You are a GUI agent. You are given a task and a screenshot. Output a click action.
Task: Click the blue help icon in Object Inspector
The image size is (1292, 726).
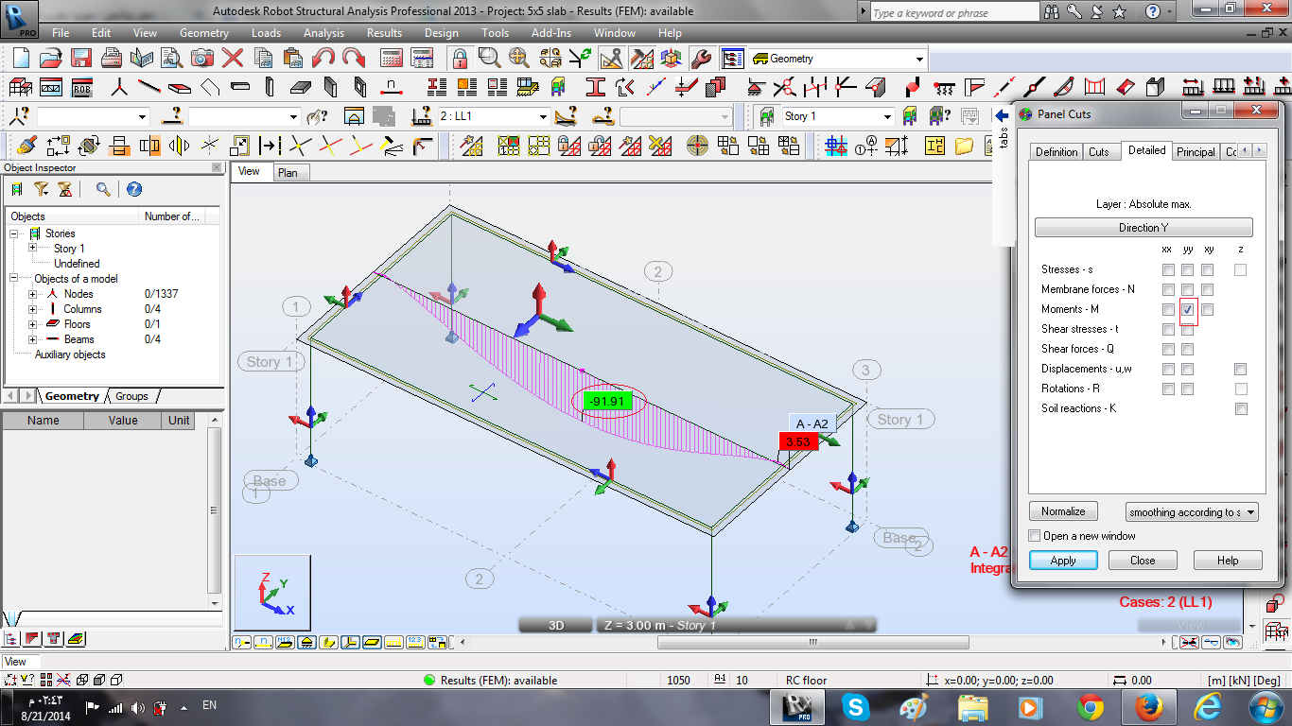(134, 189)
